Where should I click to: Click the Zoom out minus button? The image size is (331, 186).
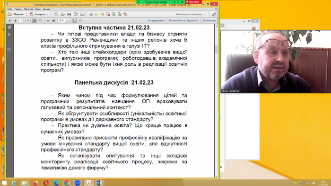(48, 20)
